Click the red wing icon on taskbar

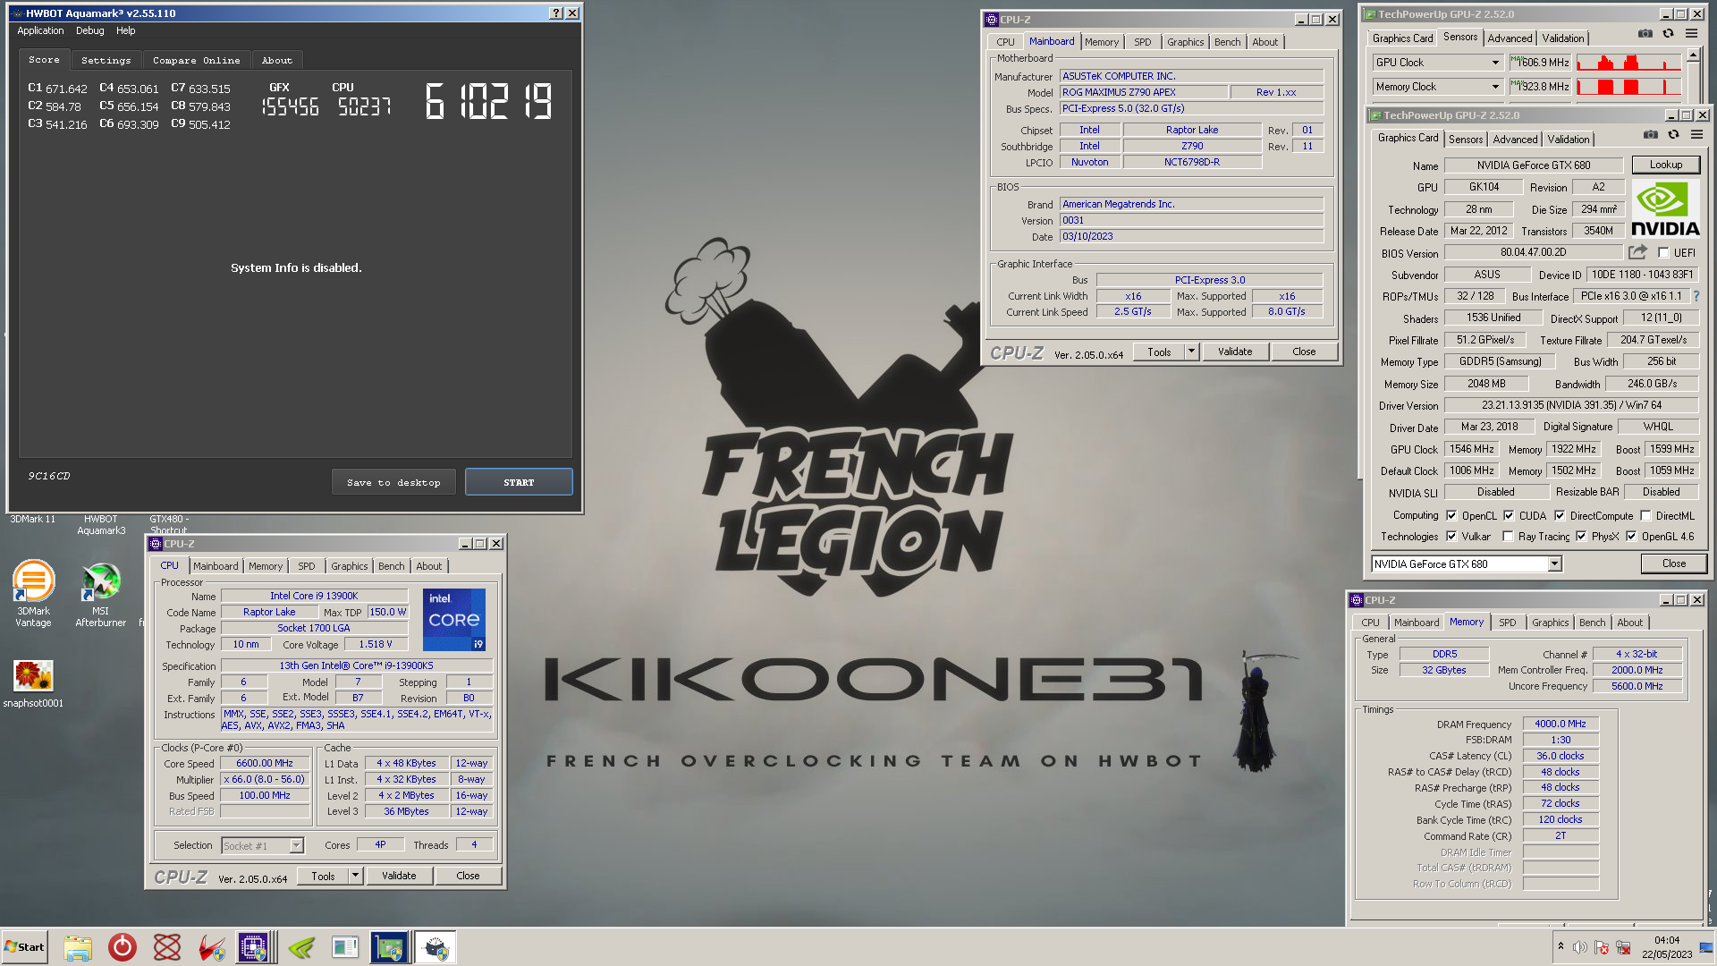click(212, 947)
